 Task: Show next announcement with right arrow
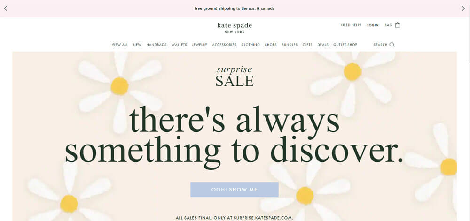(463, 8)
